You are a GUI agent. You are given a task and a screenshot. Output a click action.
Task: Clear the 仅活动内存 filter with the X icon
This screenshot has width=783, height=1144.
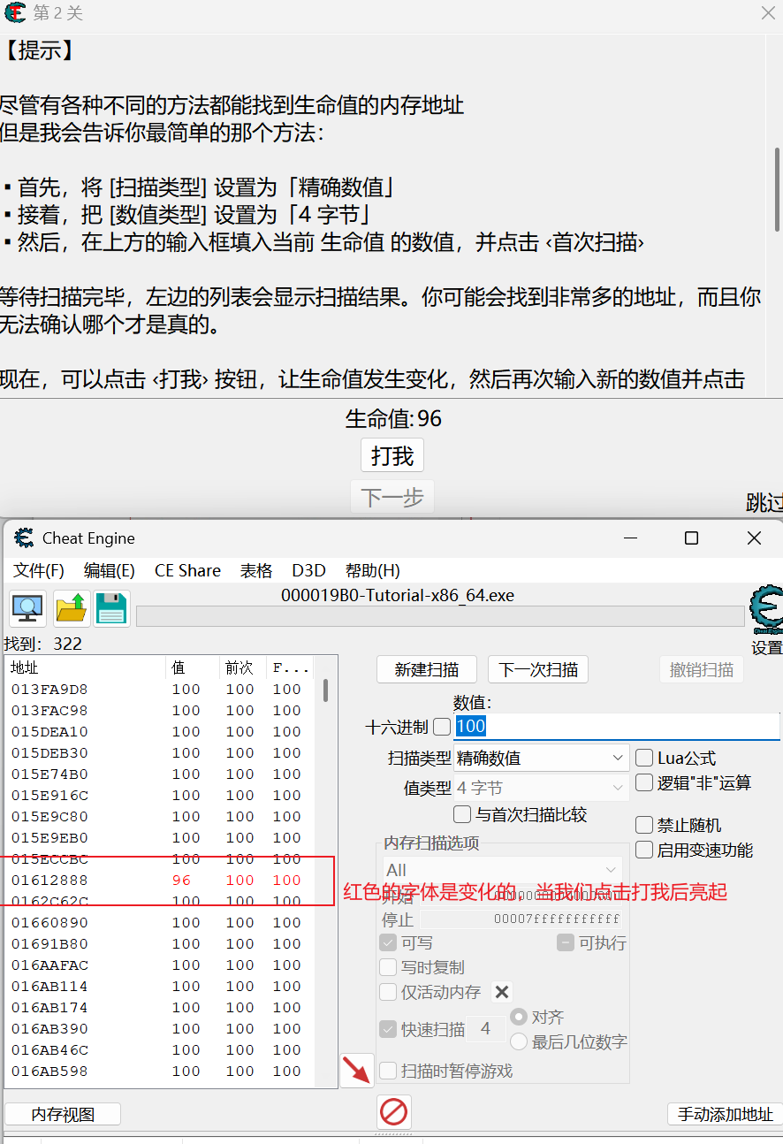pos(502,991)
